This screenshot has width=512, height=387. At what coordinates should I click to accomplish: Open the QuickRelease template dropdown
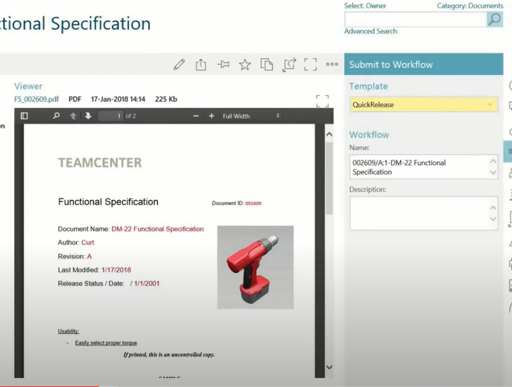[x=424, y=105]
